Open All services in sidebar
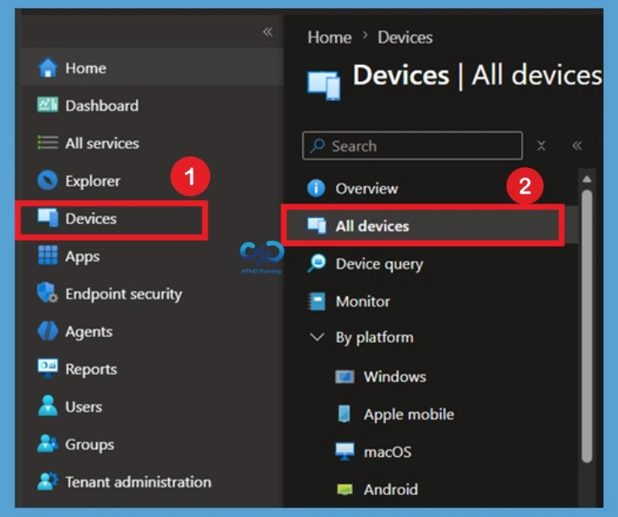 [152, 143]
